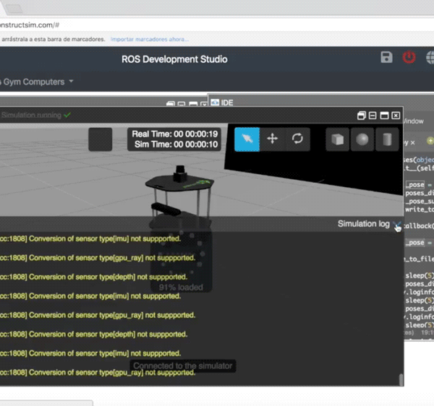Close the IDE editor file tab
Screen dimensions: 434x406
point(412,142)
